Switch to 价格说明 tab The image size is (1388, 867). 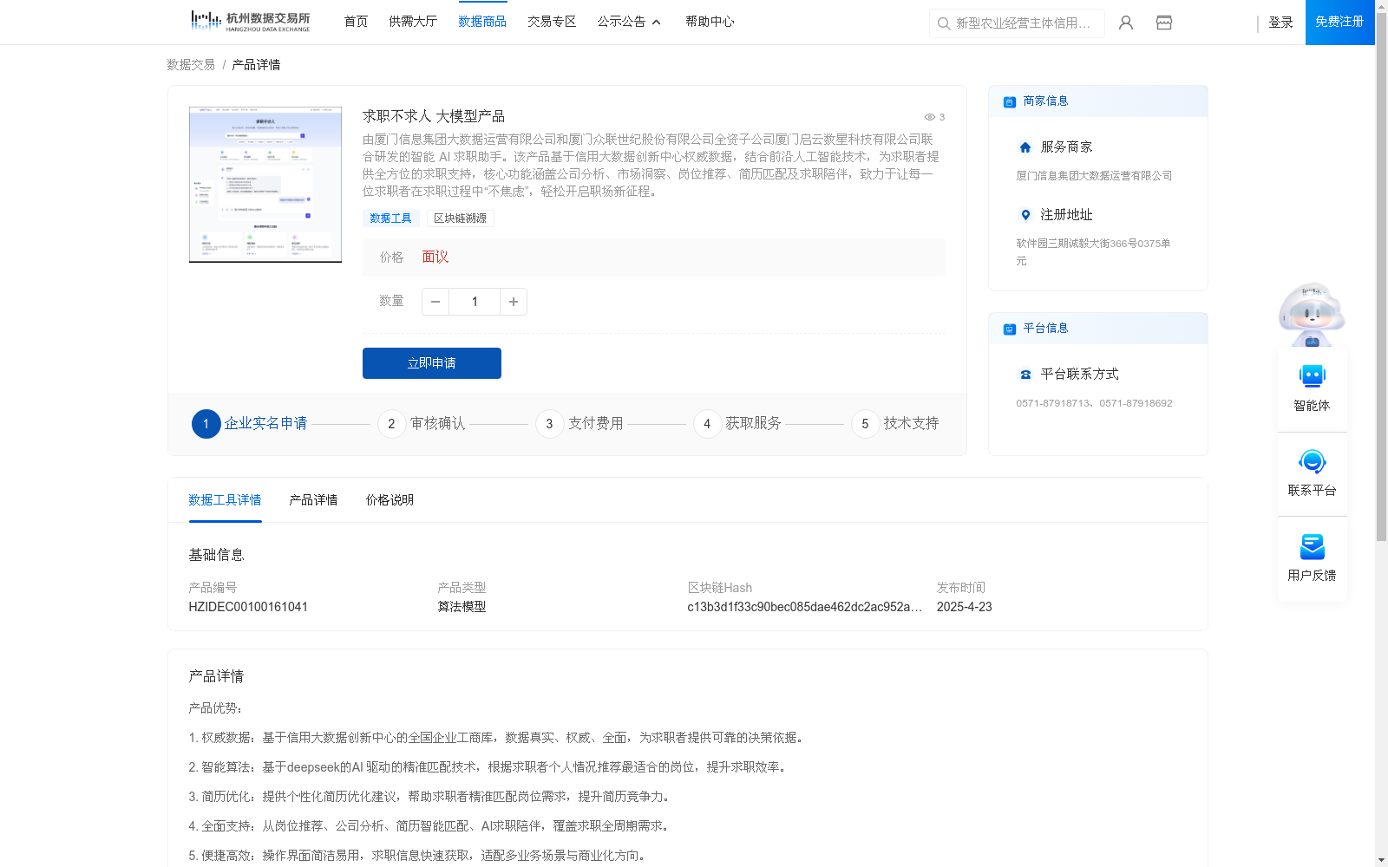(x=390, y=500)
